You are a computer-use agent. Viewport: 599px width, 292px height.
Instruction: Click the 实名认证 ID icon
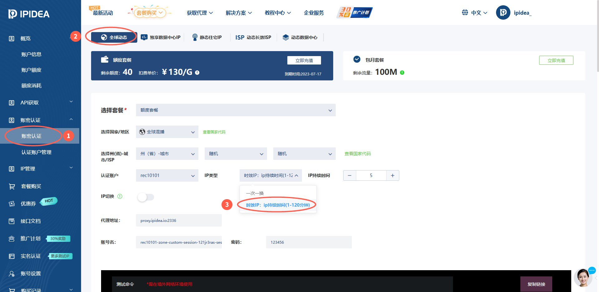(x=12, y=256)
